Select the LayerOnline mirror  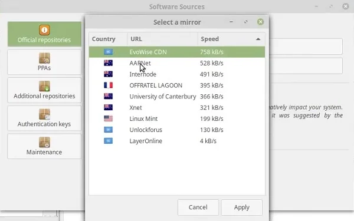(177, 141)
